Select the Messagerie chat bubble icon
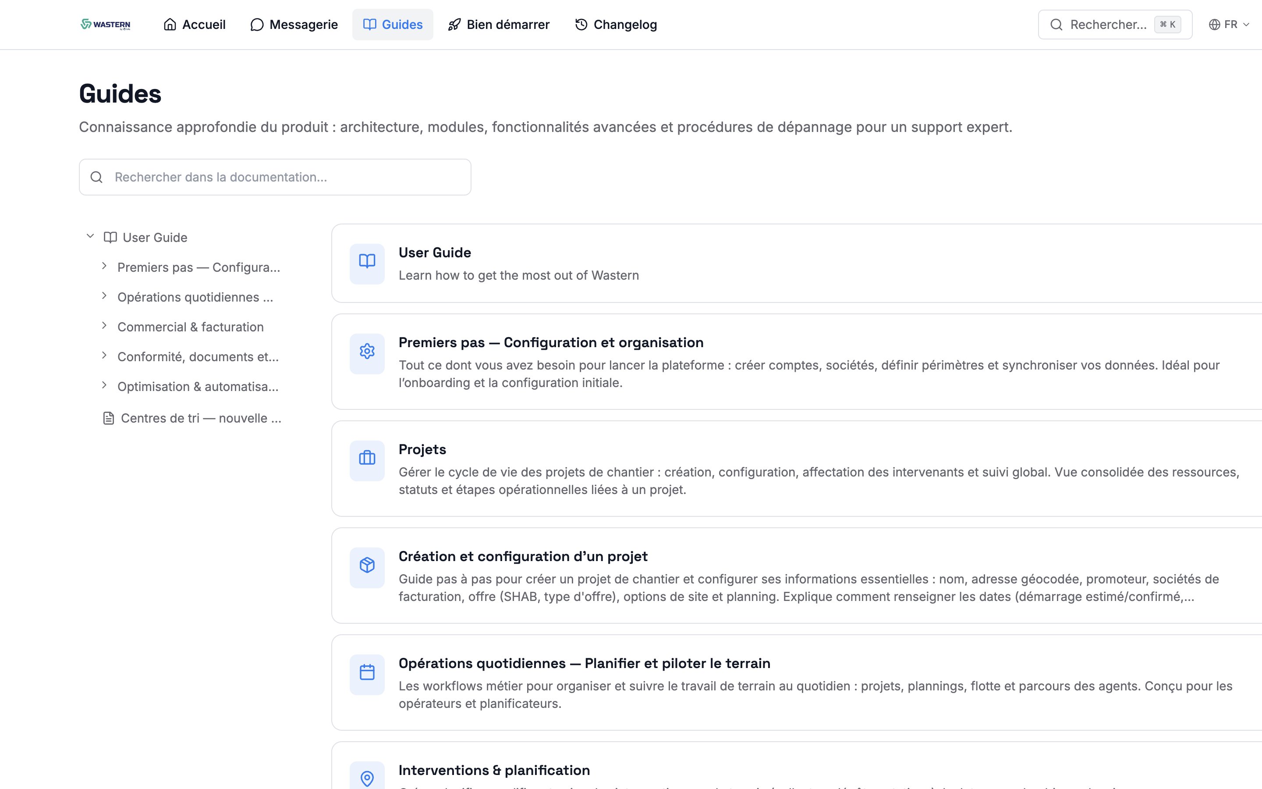The image size is (1262, 789). (x=257, y=24)
